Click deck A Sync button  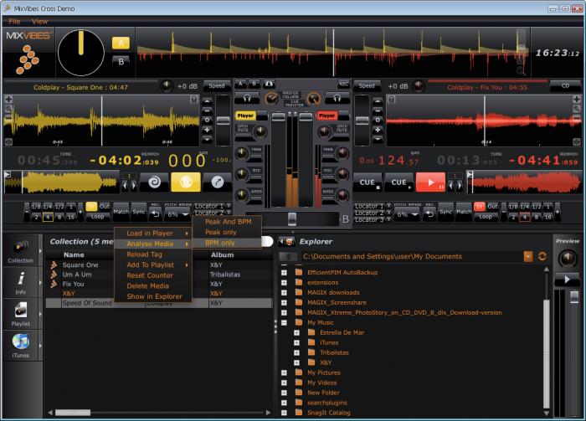coord(139,212)
